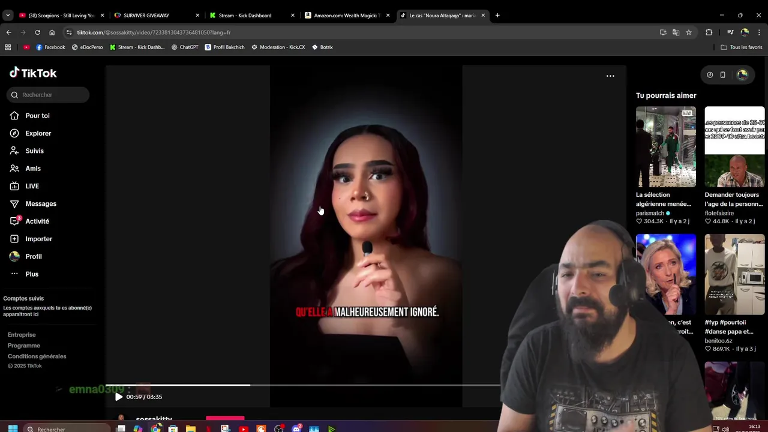
Task: Close the SURVIVER GIVEAWAY tab
Action: (x=197, y=15)
